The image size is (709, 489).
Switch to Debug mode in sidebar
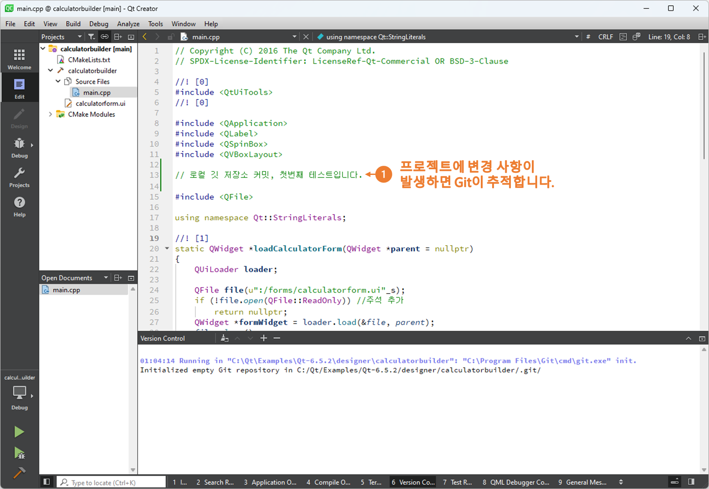pyautogui.click(x=19, y=147)
